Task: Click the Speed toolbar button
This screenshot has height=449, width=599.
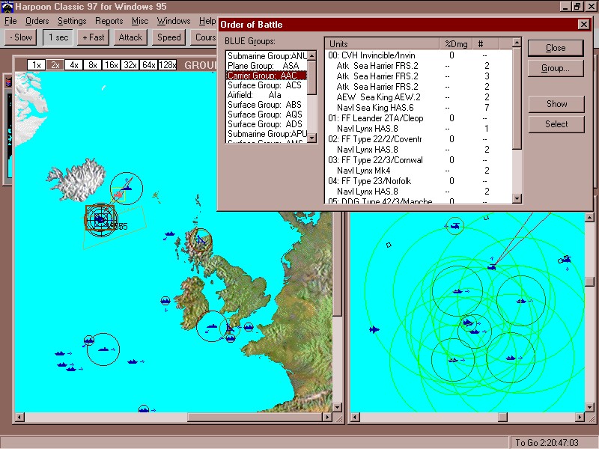Action: (169, 37)
